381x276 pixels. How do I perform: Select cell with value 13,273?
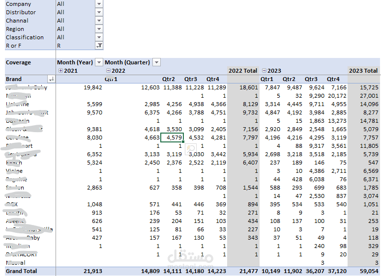pos(337,121)
